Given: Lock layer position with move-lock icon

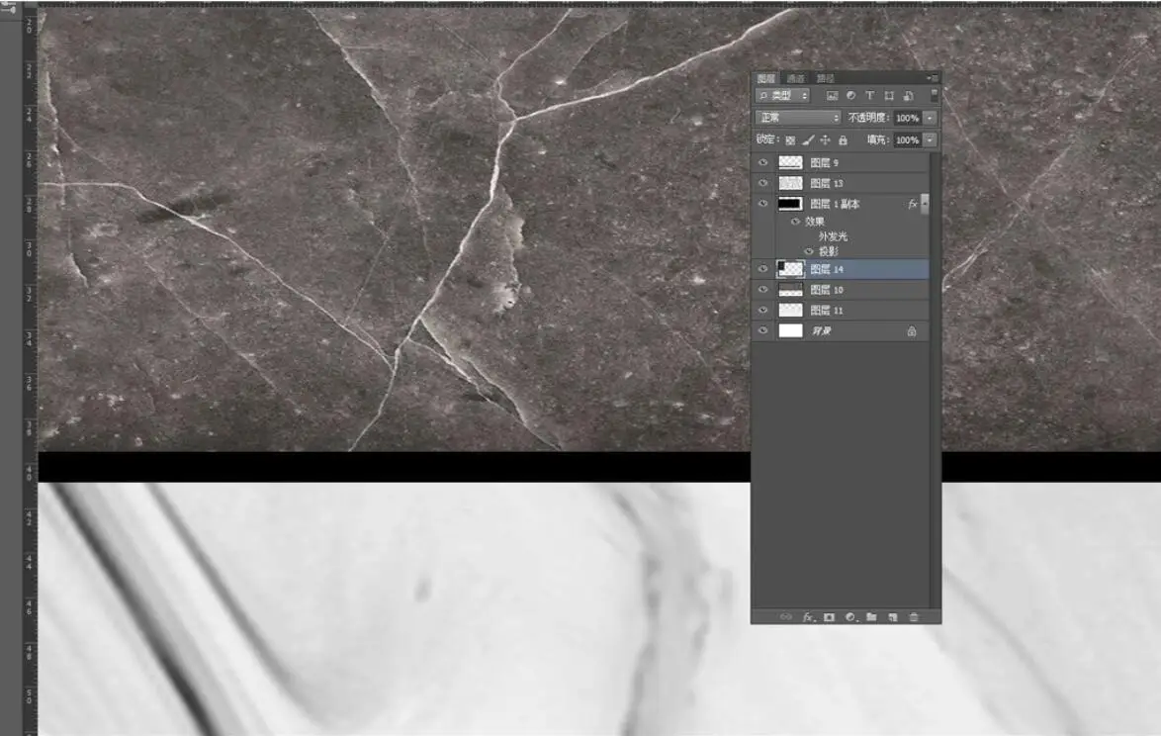Looking at the screenshot, I should click(x=825, y=140).
